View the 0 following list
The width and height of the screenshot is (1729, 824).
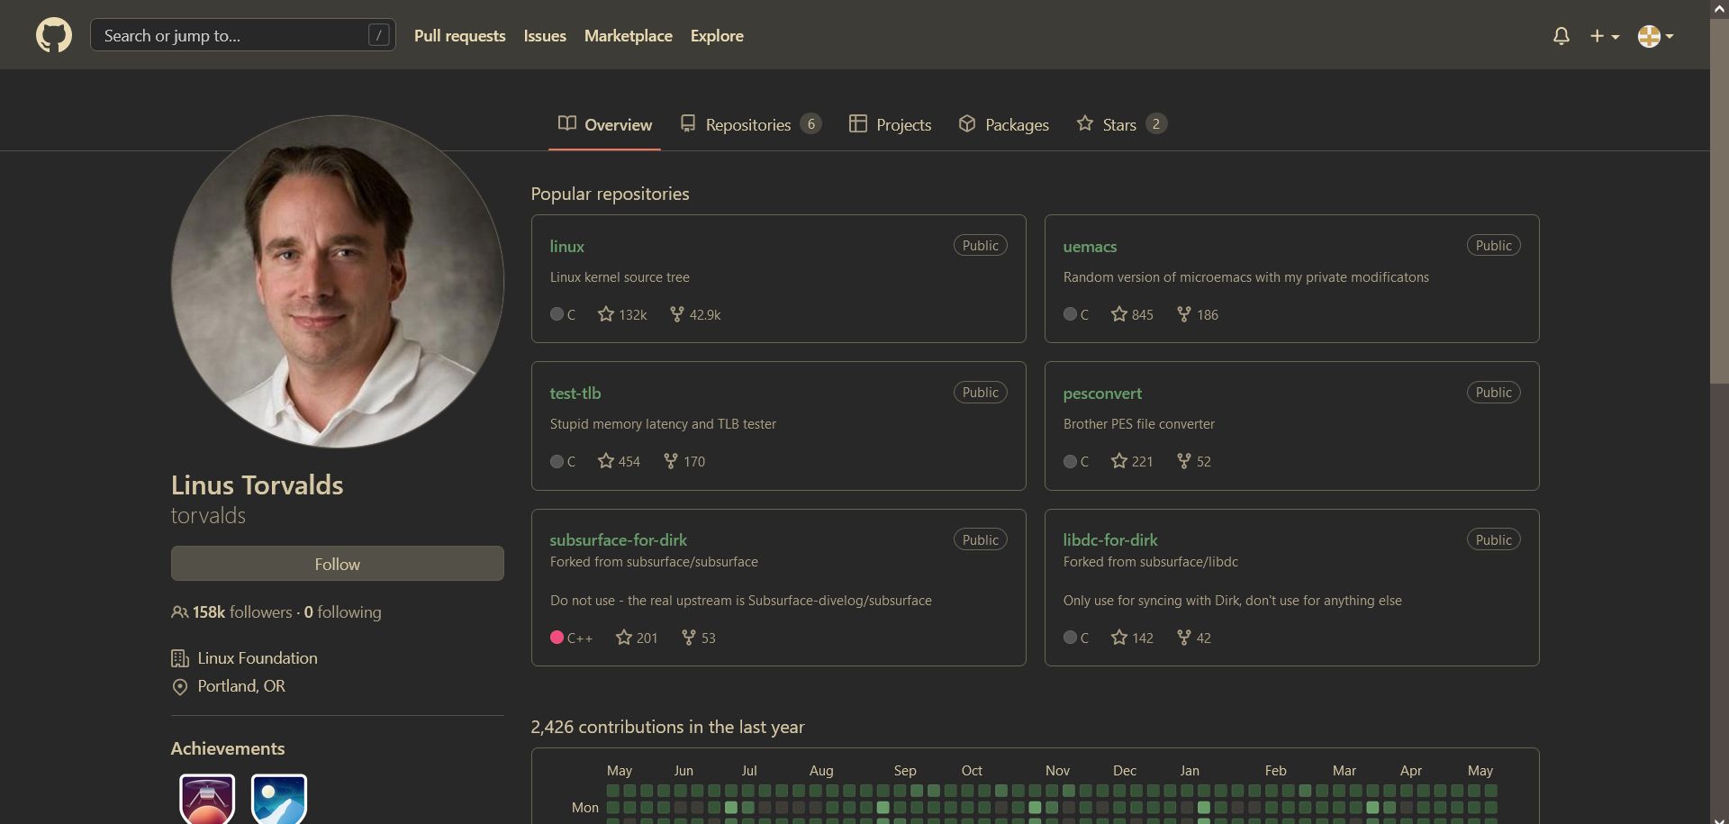[342, 612]
